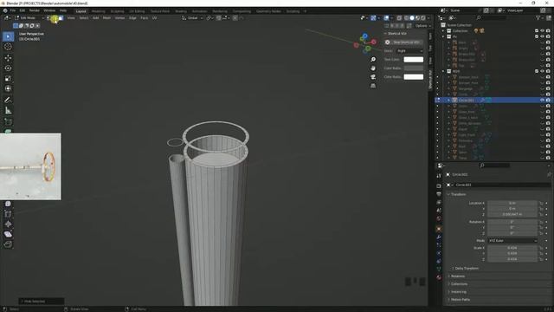This screenshot has width=554, height=312.
Task: Select the Add Cube tool
Action: pyautogui.click(x=8, y=121)
